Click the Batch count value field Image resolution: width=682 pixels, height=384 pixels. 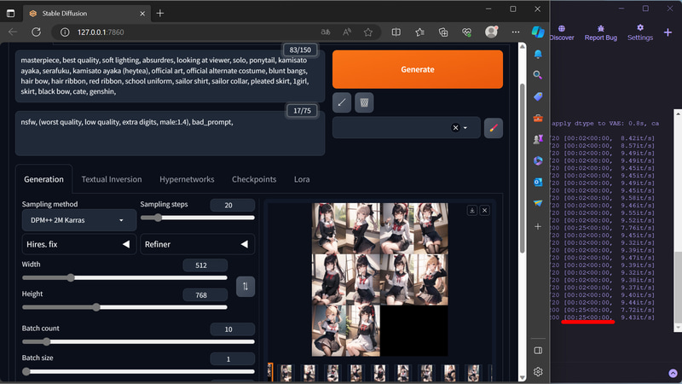click(232, 329)
